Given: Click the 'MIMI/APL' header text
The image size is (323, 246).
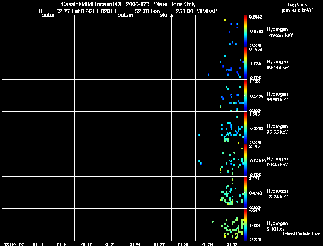Looking at the screenshot, I should [x=208, y=11].
